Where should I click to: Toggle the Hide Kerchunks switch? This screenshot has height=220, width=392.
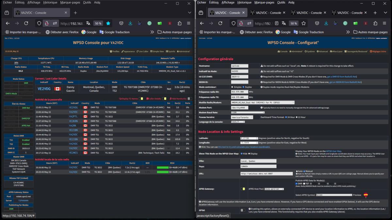190,99
